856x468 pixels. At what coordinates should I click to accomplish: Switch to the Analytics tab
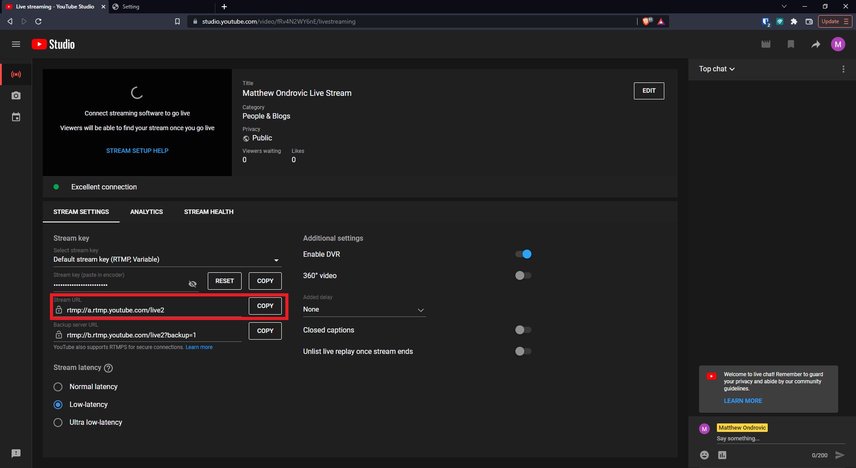pos(146,212)
